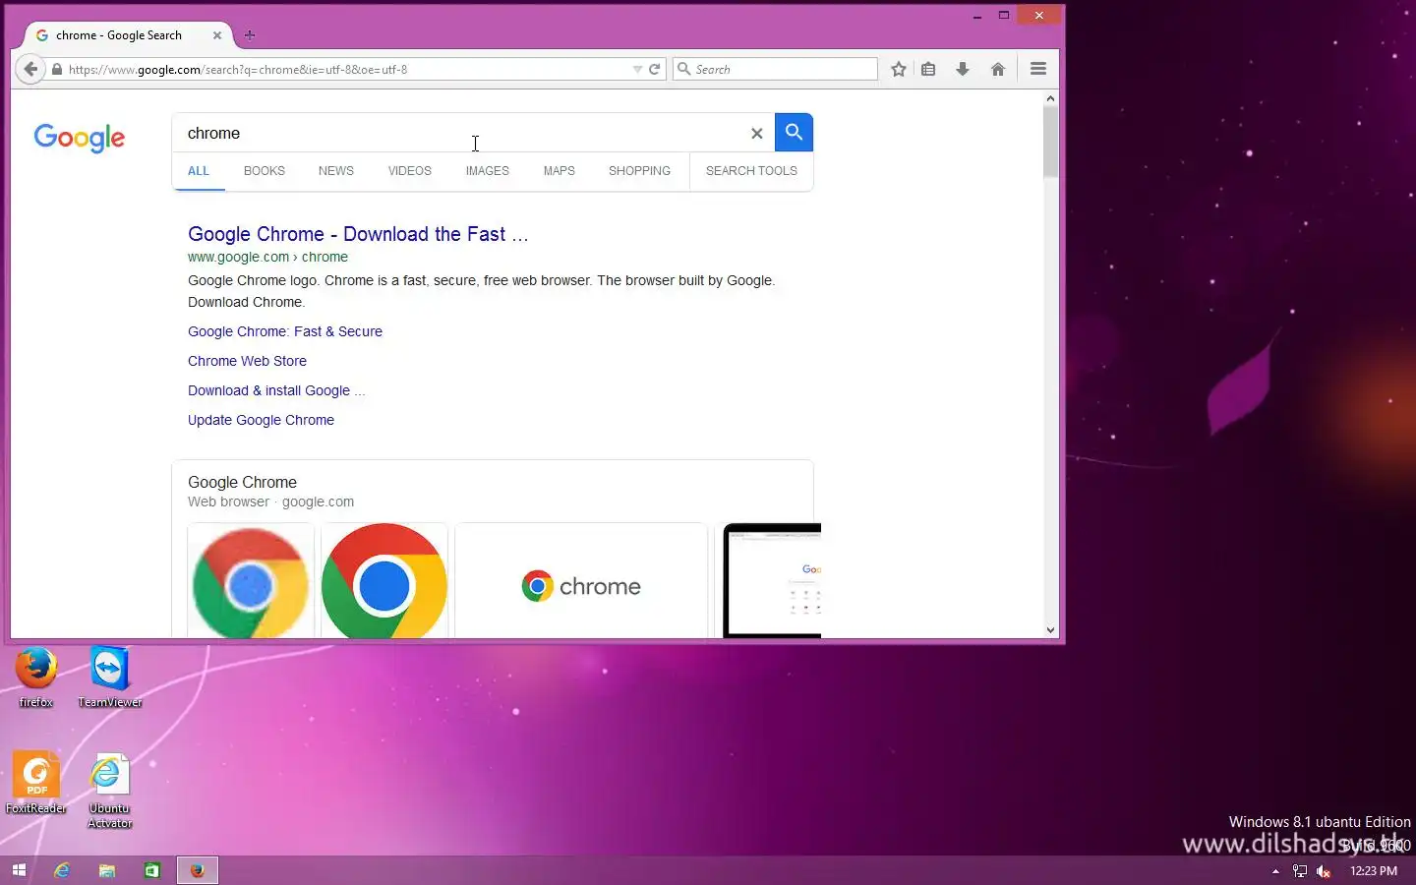
Task: Close the chrome - Google Search tab
Action: pyautogui.click(x=217, y=35)
